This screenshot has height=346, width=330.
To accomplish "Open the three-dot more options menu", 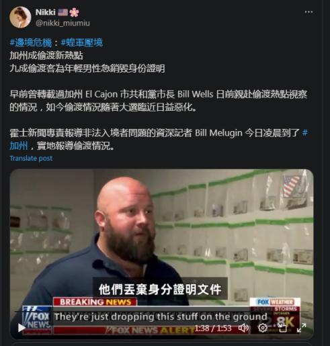I will pos(308,12).
